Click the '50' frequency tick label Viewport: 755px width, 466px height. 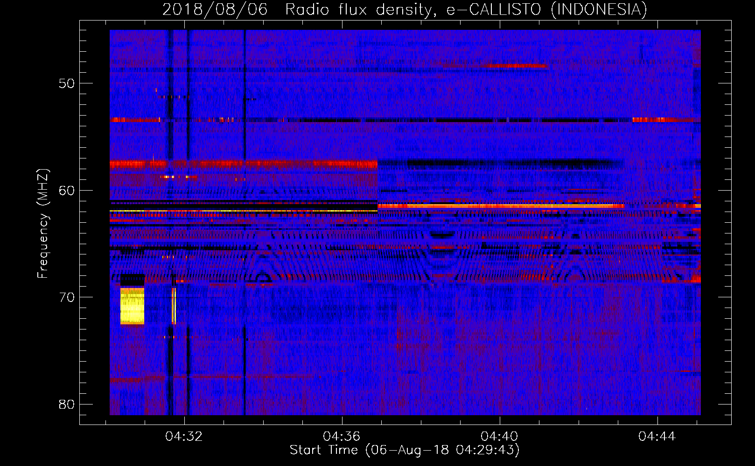pyautogui.click(x=67, y=83)
